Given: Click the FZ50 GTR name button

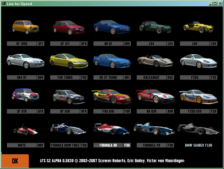Looking at the screenshot, I should point(195,111).
